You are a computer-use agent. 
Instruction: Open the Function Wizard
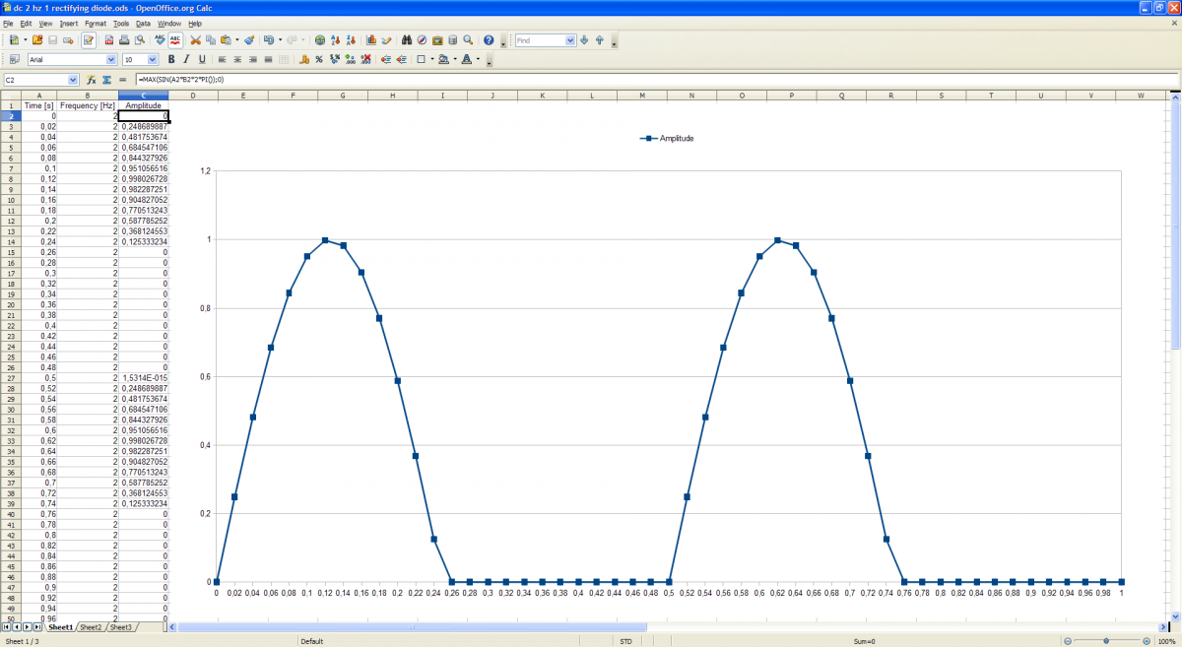[x=91, y=80]
